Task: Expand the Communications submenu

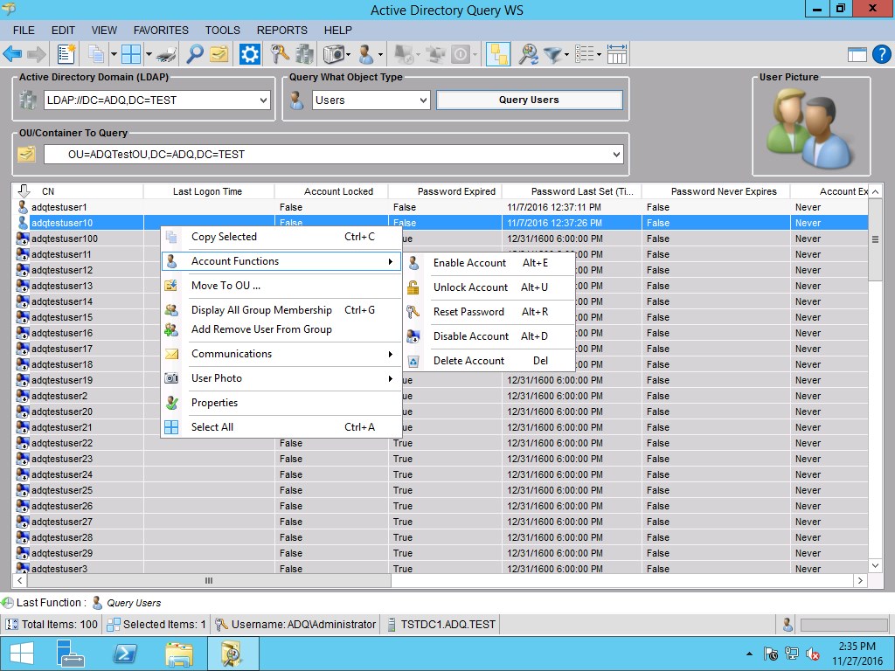Action: click(281, 354)
